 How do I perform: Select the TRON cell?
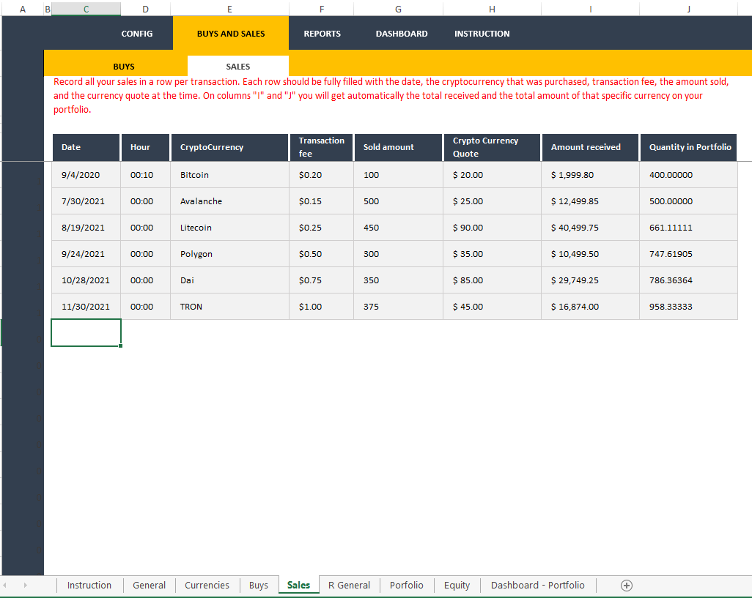[229, 307]
